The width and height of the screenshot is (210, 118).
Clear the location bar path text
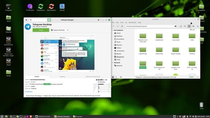pyautogui.click(x=176, y=26)
